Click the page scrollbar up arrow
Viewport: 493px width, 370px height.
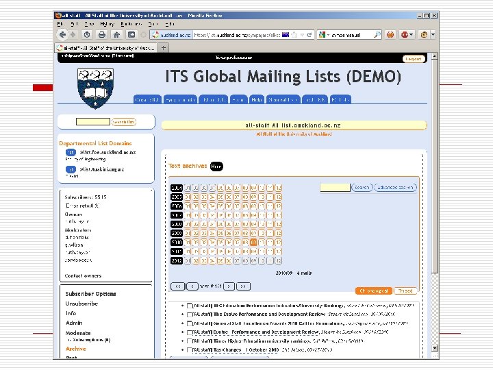[x=435, y=56]
